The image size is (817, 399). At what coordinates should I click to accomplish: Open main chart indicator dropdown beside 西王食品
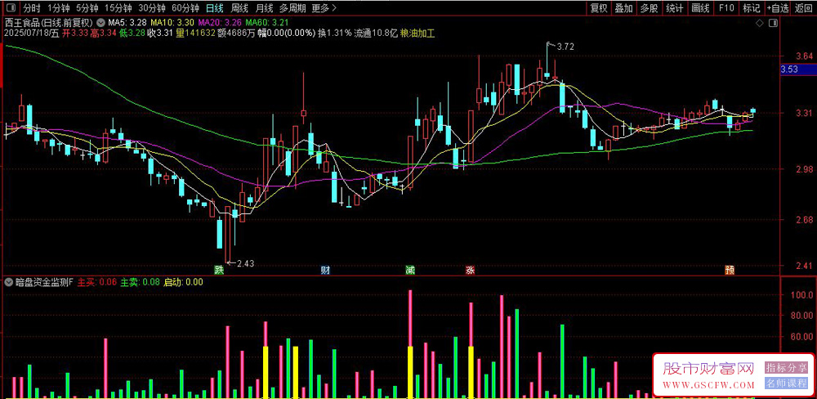(x=100, y=23)
